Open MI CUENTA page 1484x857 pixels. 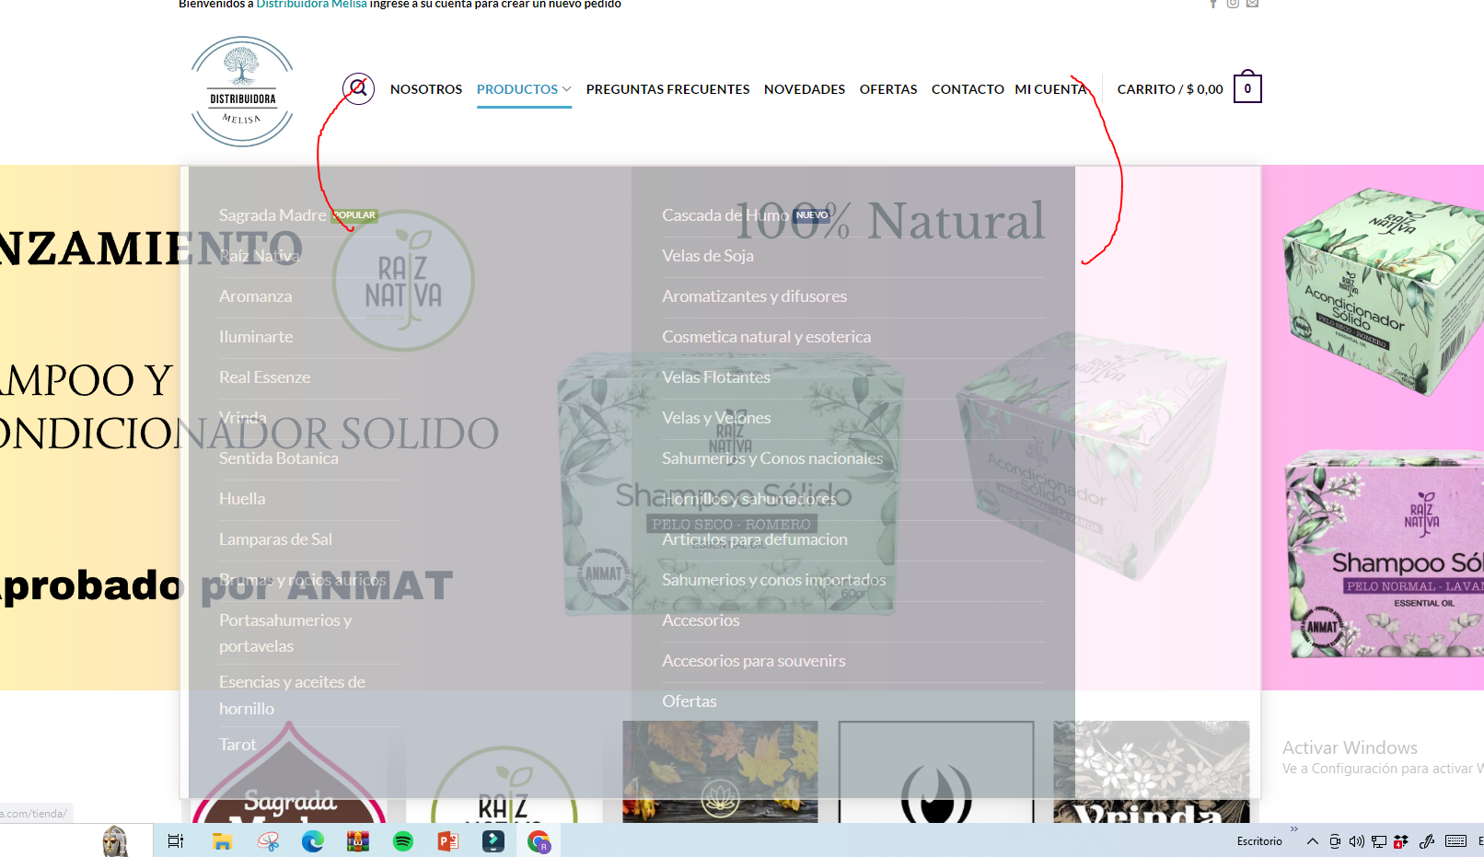click(x=1050, y=89)
